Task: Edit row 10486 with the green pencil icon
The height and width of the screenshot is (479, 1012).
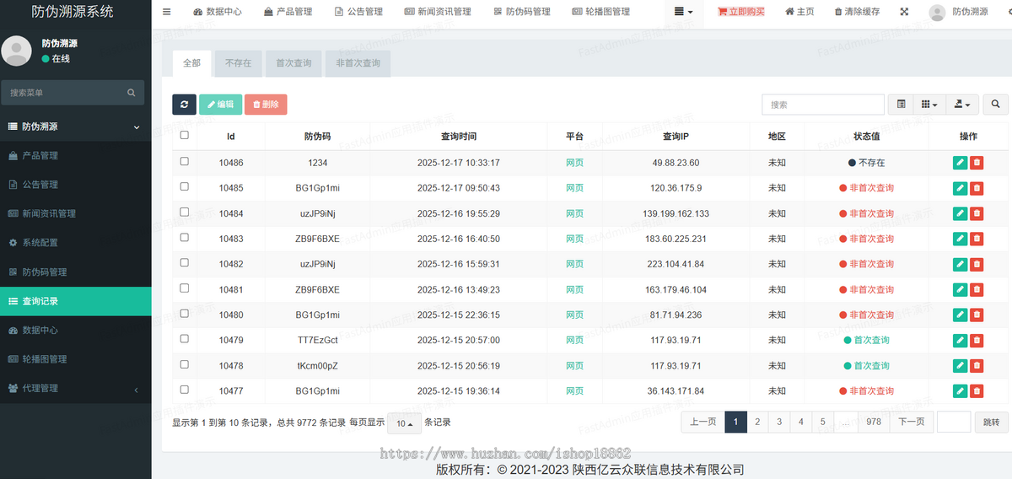Action: [960, 163]
